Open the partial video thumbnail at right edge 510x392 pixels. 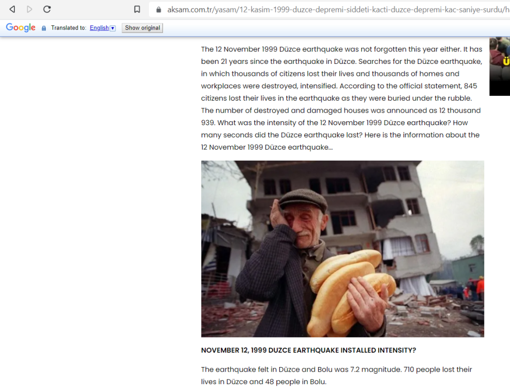[x=500, y=66]
